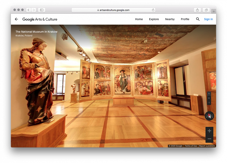Click the compass to reset orientation
This screenshot has width=227, height=163.
(209, 116)
